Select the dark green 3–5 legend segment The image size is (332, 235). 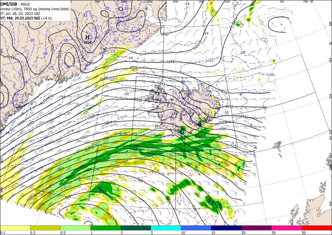[136, 228]
